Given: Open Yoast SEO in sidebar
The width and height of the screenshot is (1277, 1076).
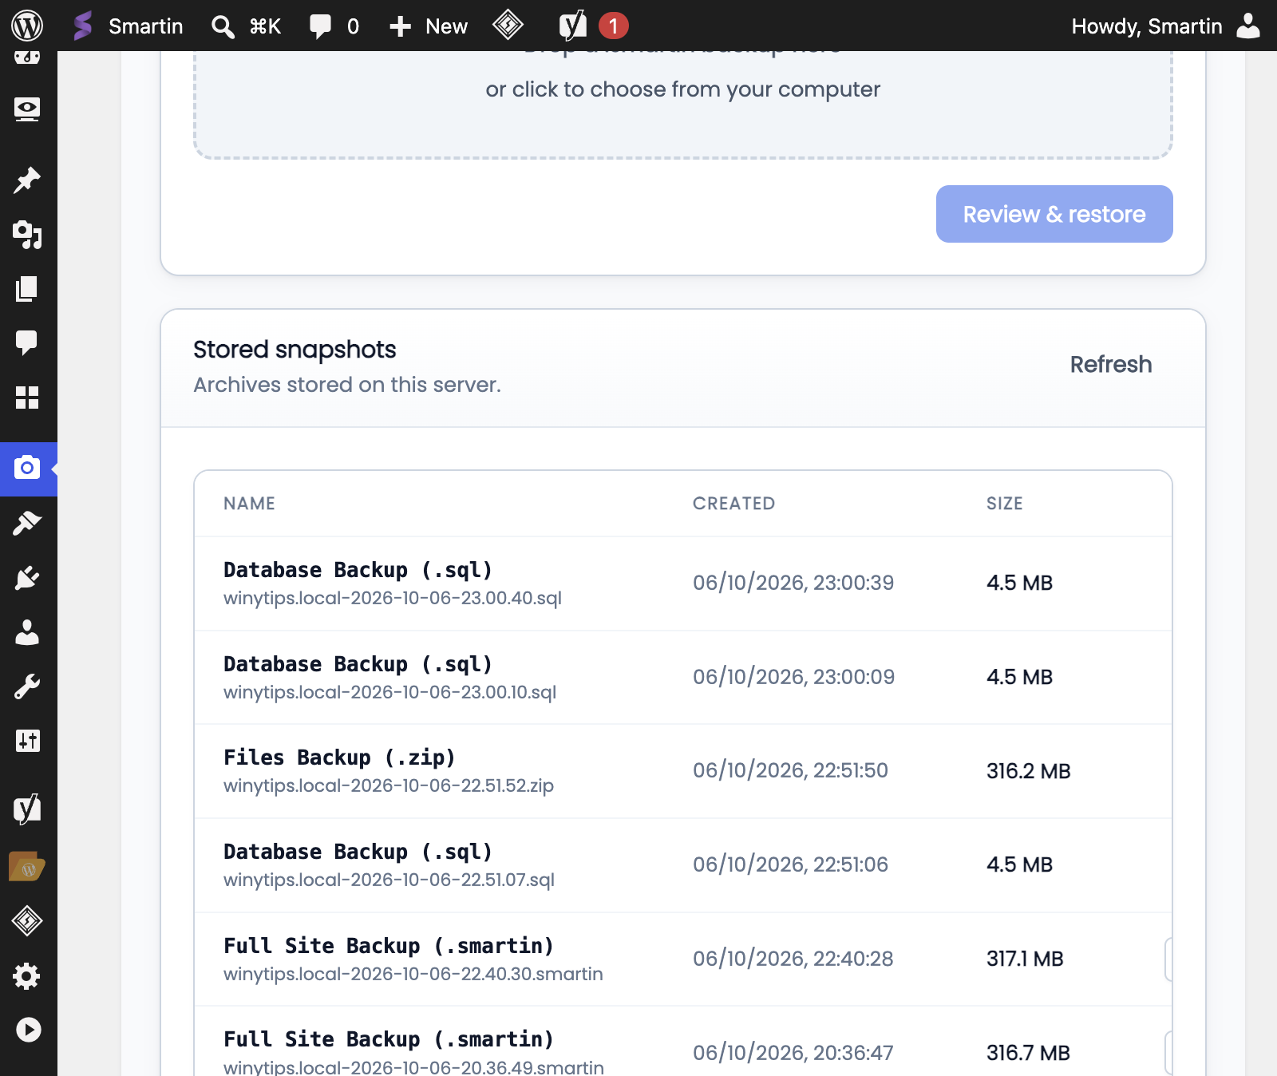Looking at the screenshot, I should point(27,809).
